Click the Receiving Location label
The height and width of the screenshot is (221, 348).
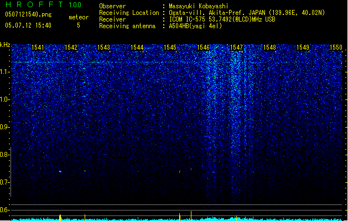129,13
